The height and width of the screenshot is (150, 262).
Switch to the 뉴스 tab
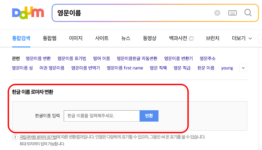click(126, 38)
